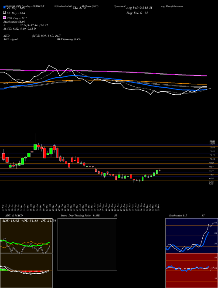Click the 9.04 price axis label
The image size is (218, 288).
(212, 167)
